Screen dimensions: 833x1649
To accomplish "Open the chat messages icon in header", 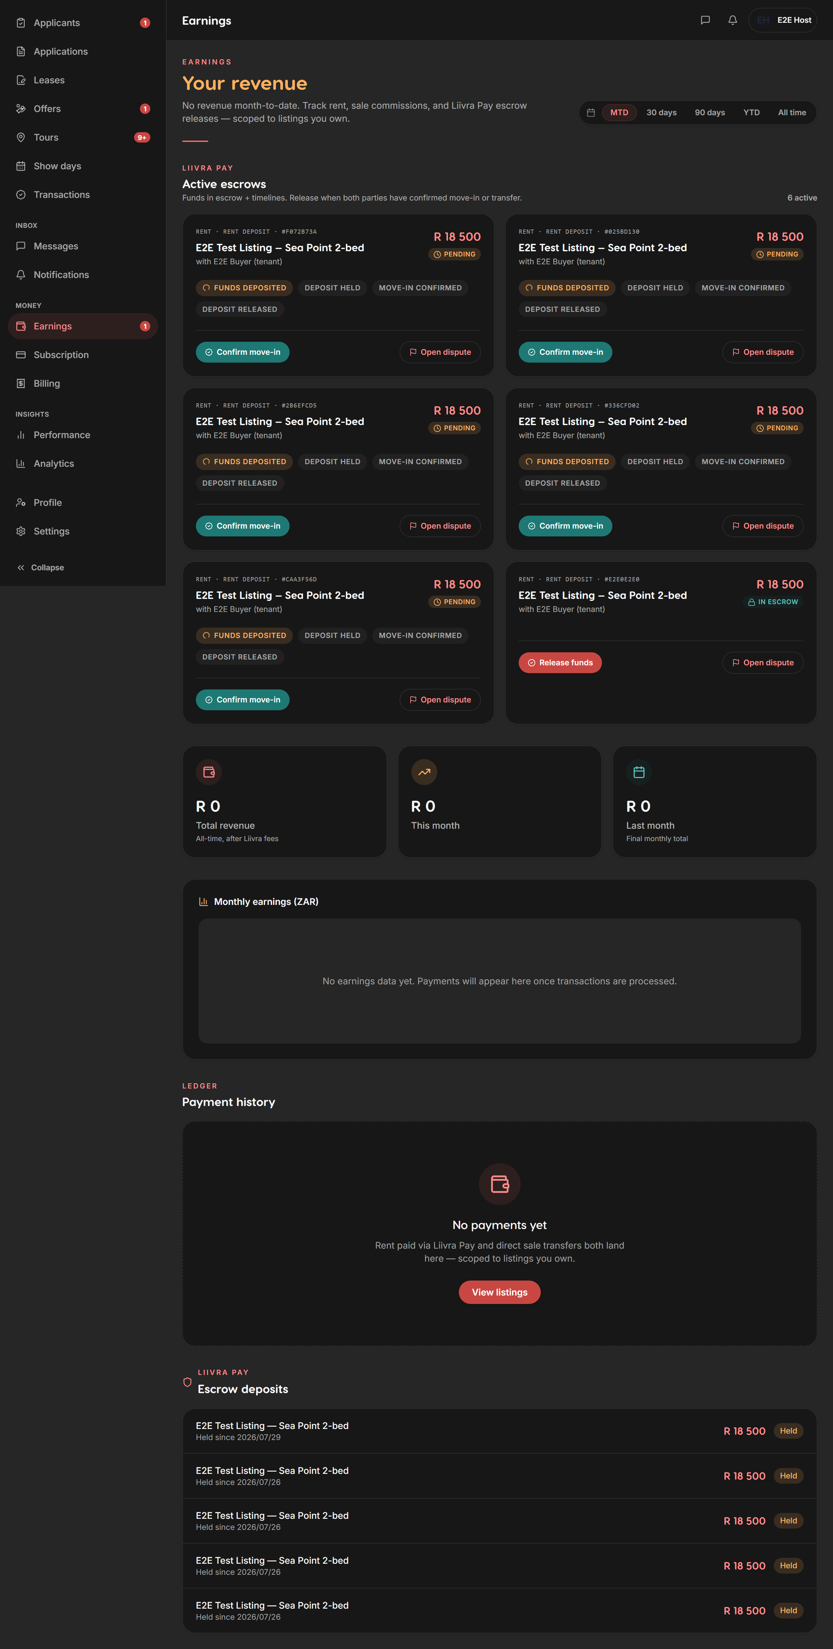I will 705,21.
